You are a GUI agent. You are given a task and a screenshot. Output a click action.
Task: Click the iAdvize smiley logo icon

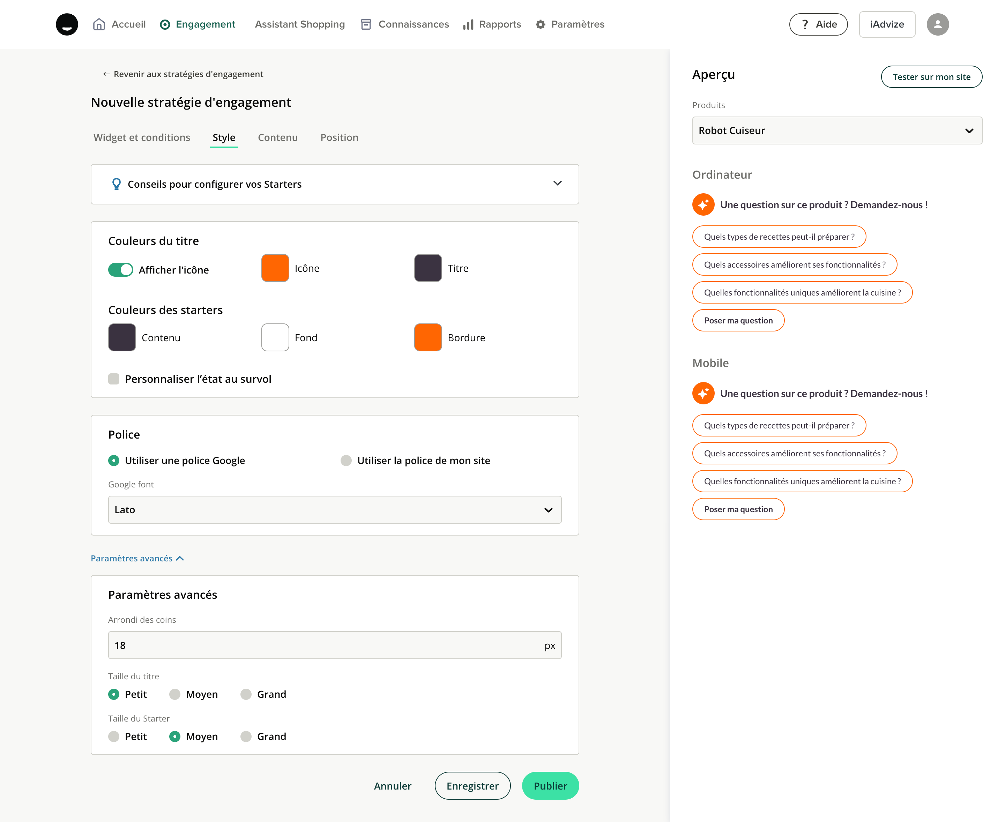tap(67, 24)
